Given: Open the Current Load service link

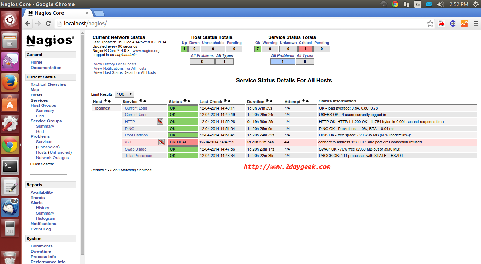Looking at the screenshot, I should (136, 108).
